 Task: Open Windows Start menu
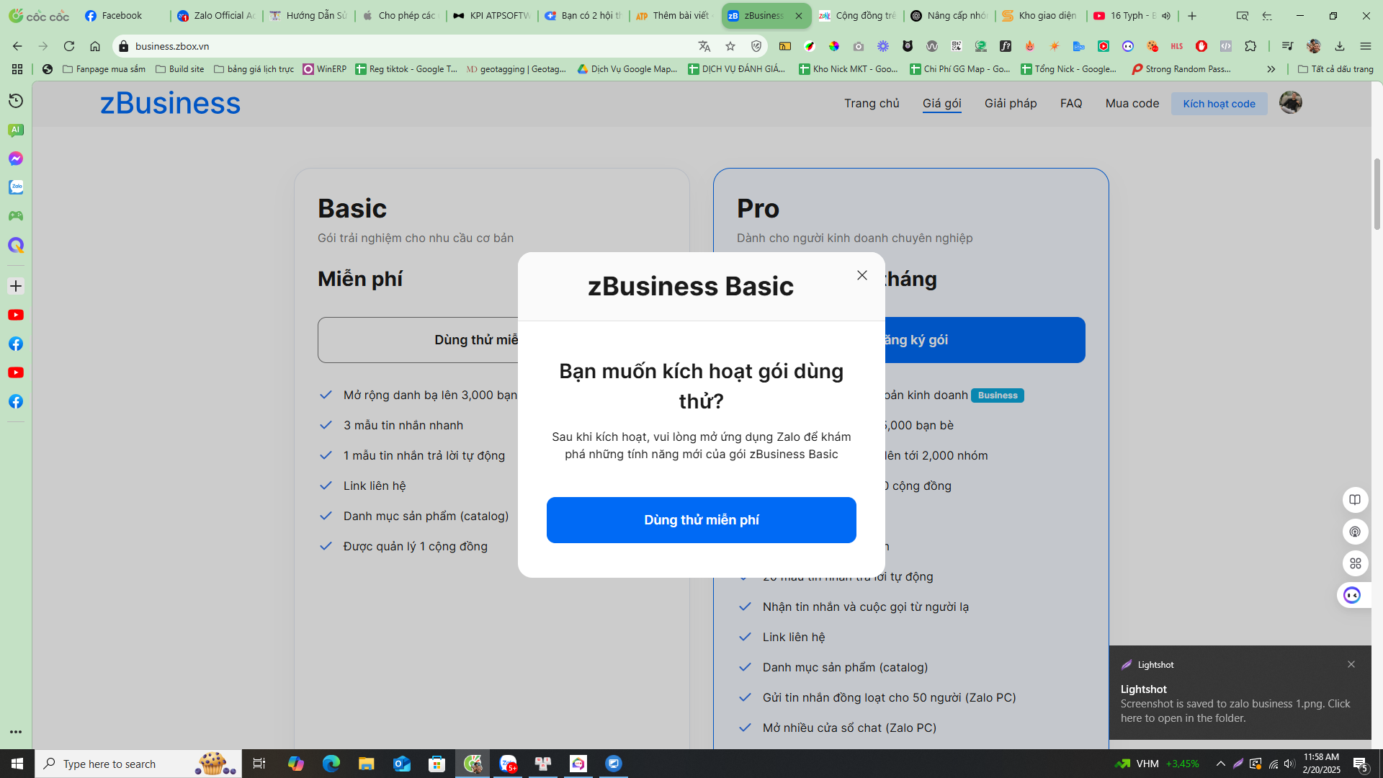17,764
